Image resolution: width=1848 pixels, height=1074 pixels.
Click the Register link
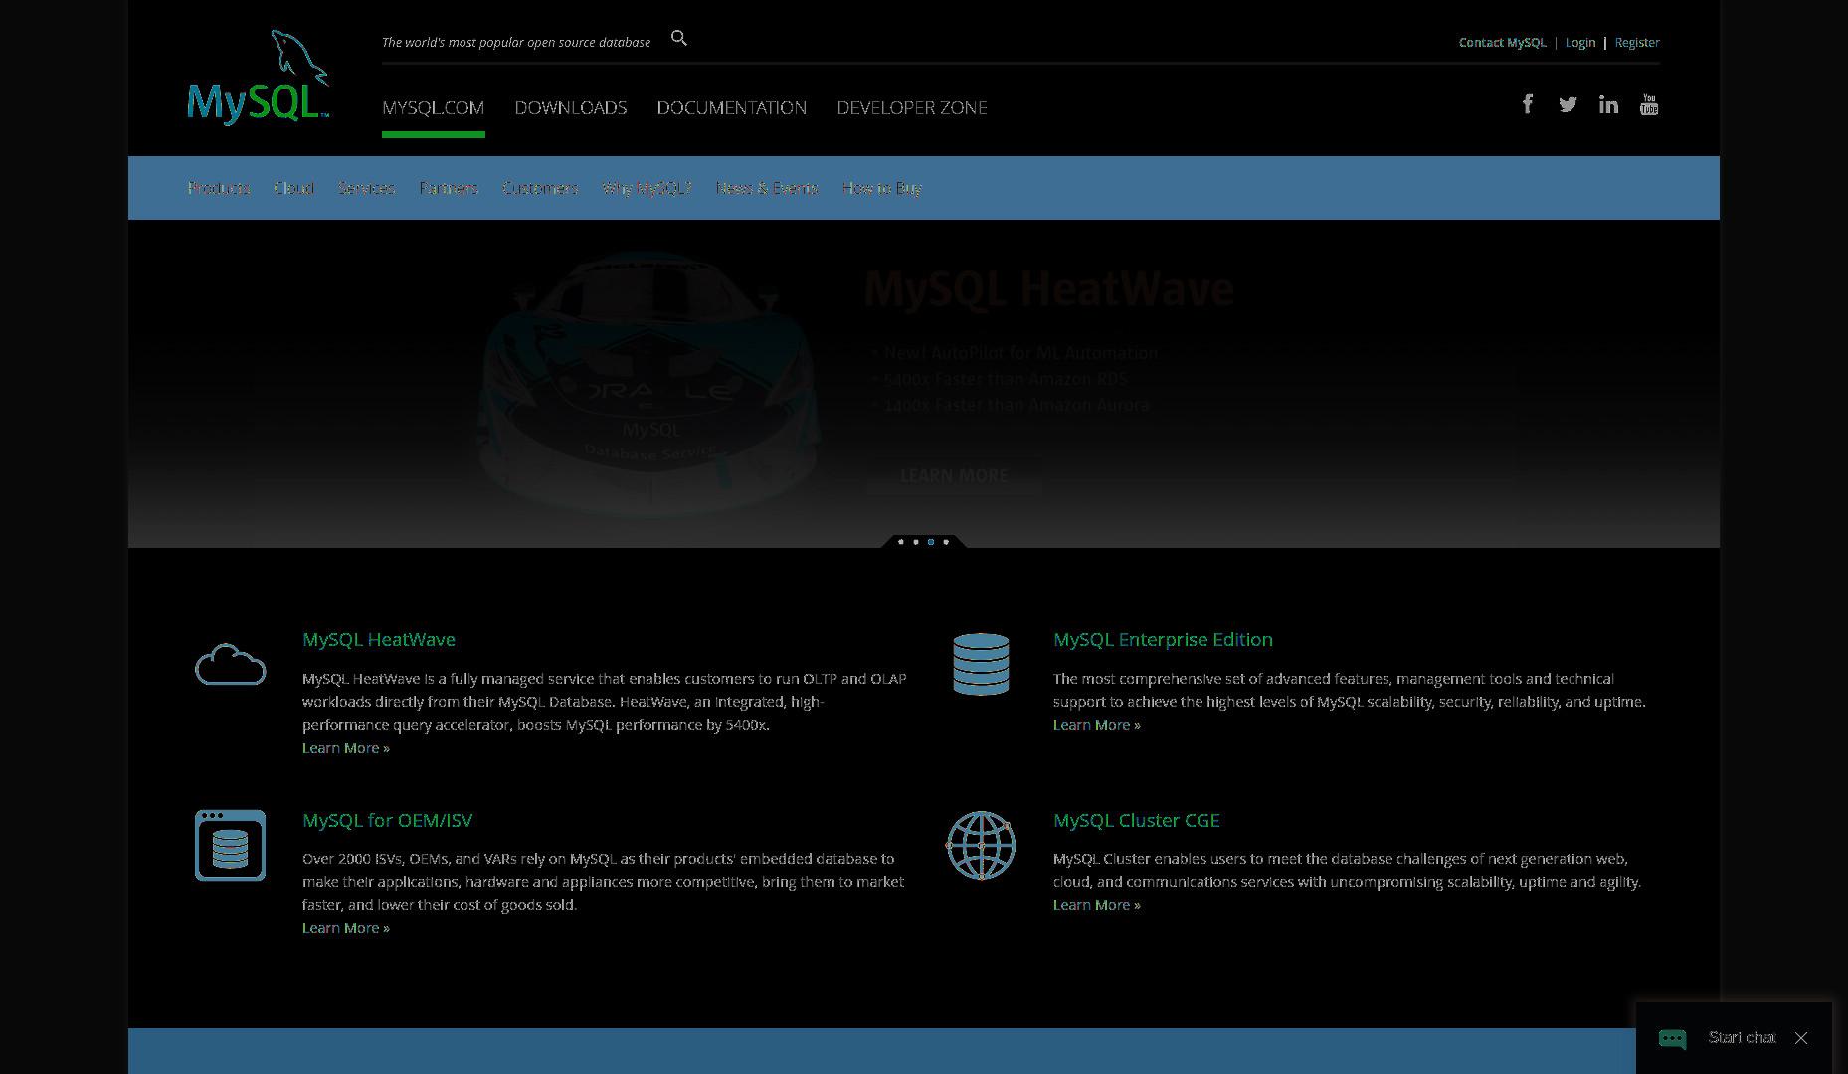[x=1636, y=42]
